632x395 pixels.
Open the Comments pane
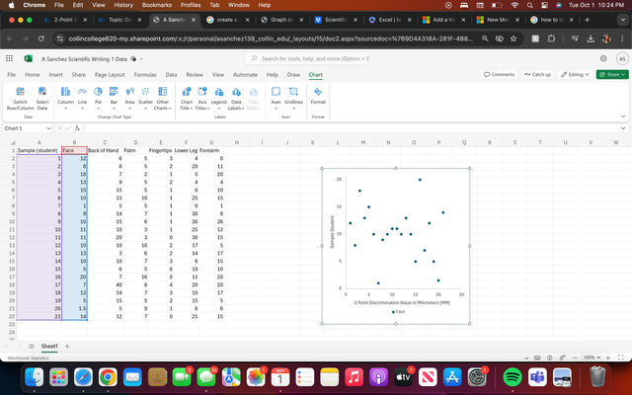click(499, 75)
